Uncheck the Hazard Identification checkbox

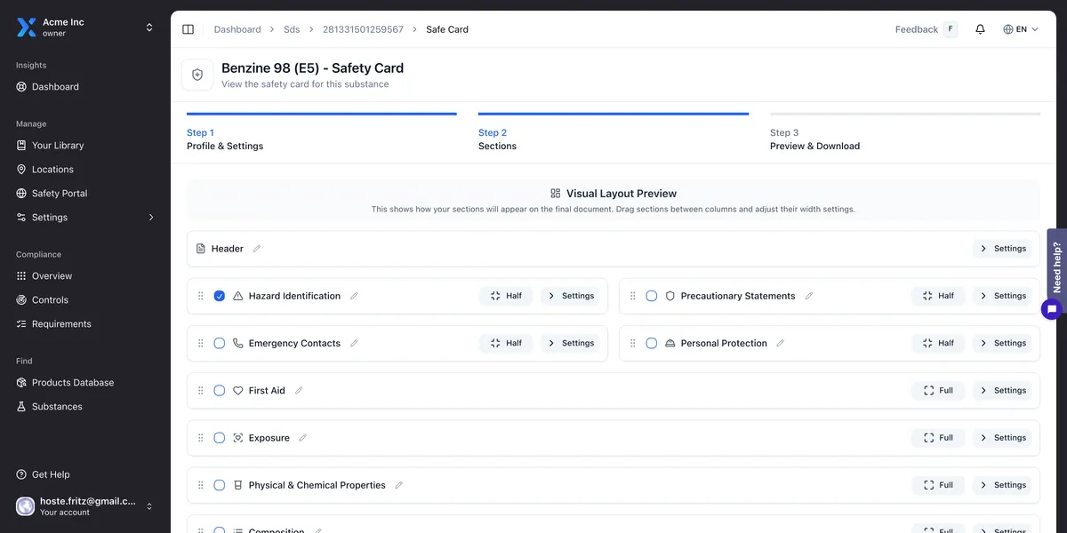coord(219,296)
